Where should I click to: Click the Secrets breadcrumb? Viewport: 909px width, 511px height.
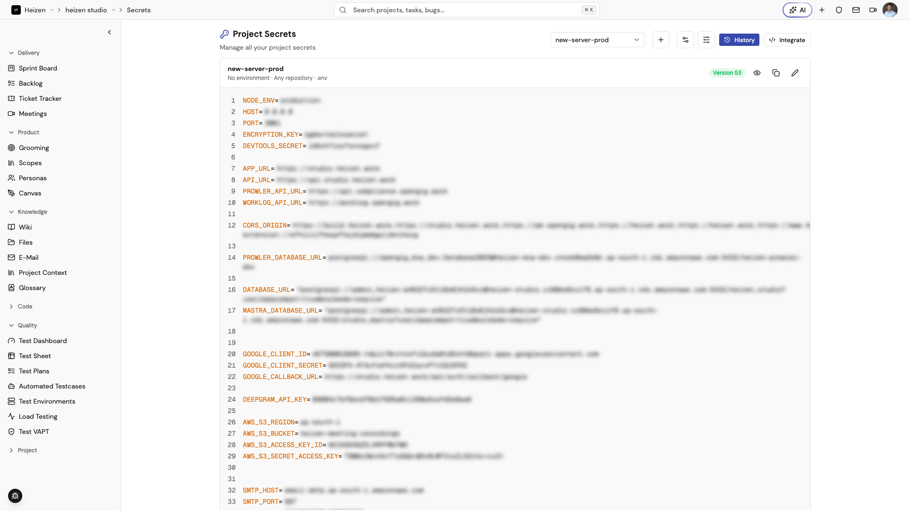pos(139,10)
